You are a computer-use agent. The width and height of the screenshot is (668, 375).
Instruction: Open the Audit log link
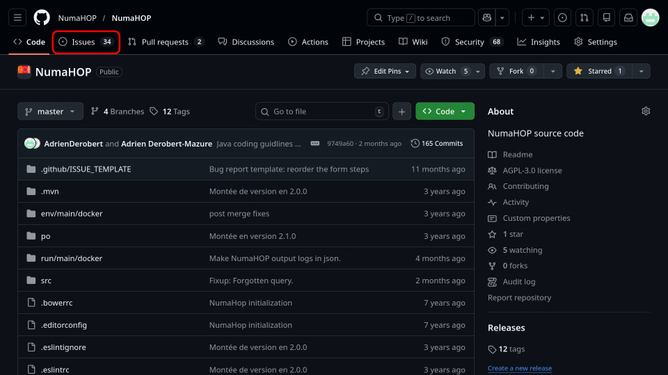click(511, 281)
